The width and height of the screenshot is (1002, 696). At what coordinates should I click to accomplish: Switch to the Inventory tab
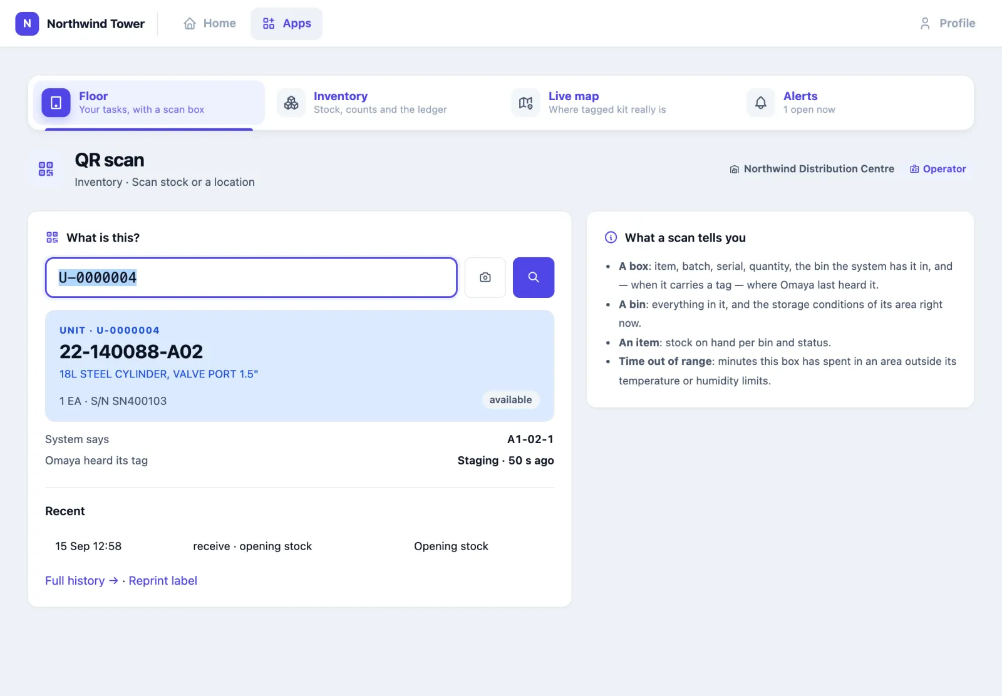(x=383, y=103)
